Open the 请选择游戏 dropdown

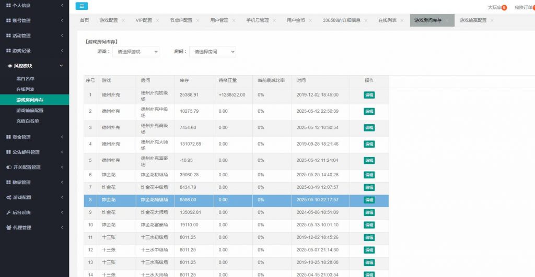135,52
